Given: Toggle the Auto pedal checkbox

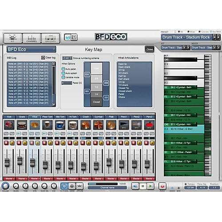Looking at the screenshot, I should click(x=63, y=69).
